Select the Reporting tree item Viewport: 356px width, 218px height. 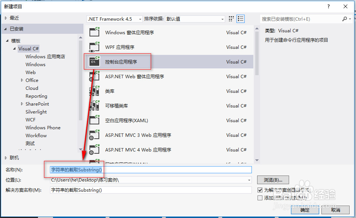(36, 96)
